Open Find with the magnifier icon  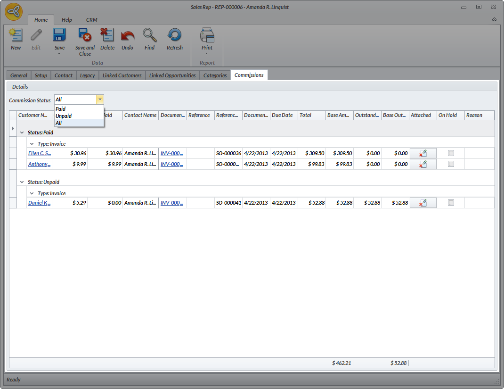click(149, 36)
